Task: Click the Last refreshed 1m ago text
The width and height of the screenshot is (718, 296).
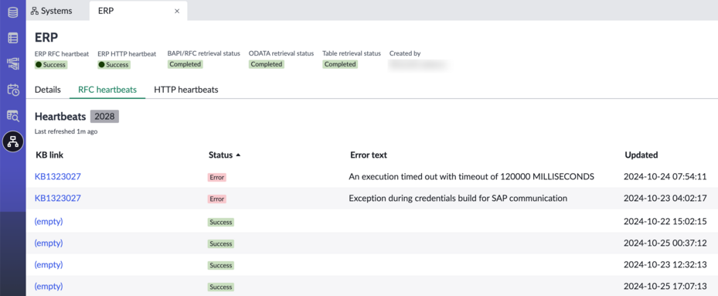Action: point(66,131)
